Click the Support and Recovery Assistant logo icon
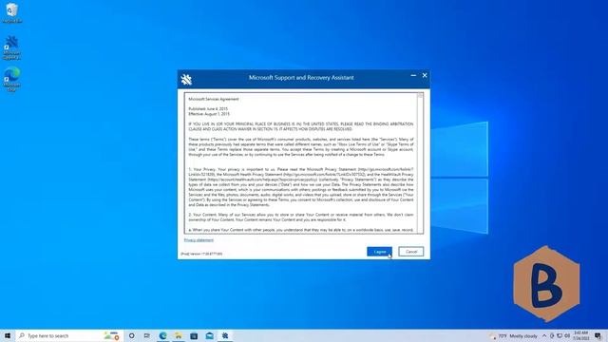 [x=186, y=80]
